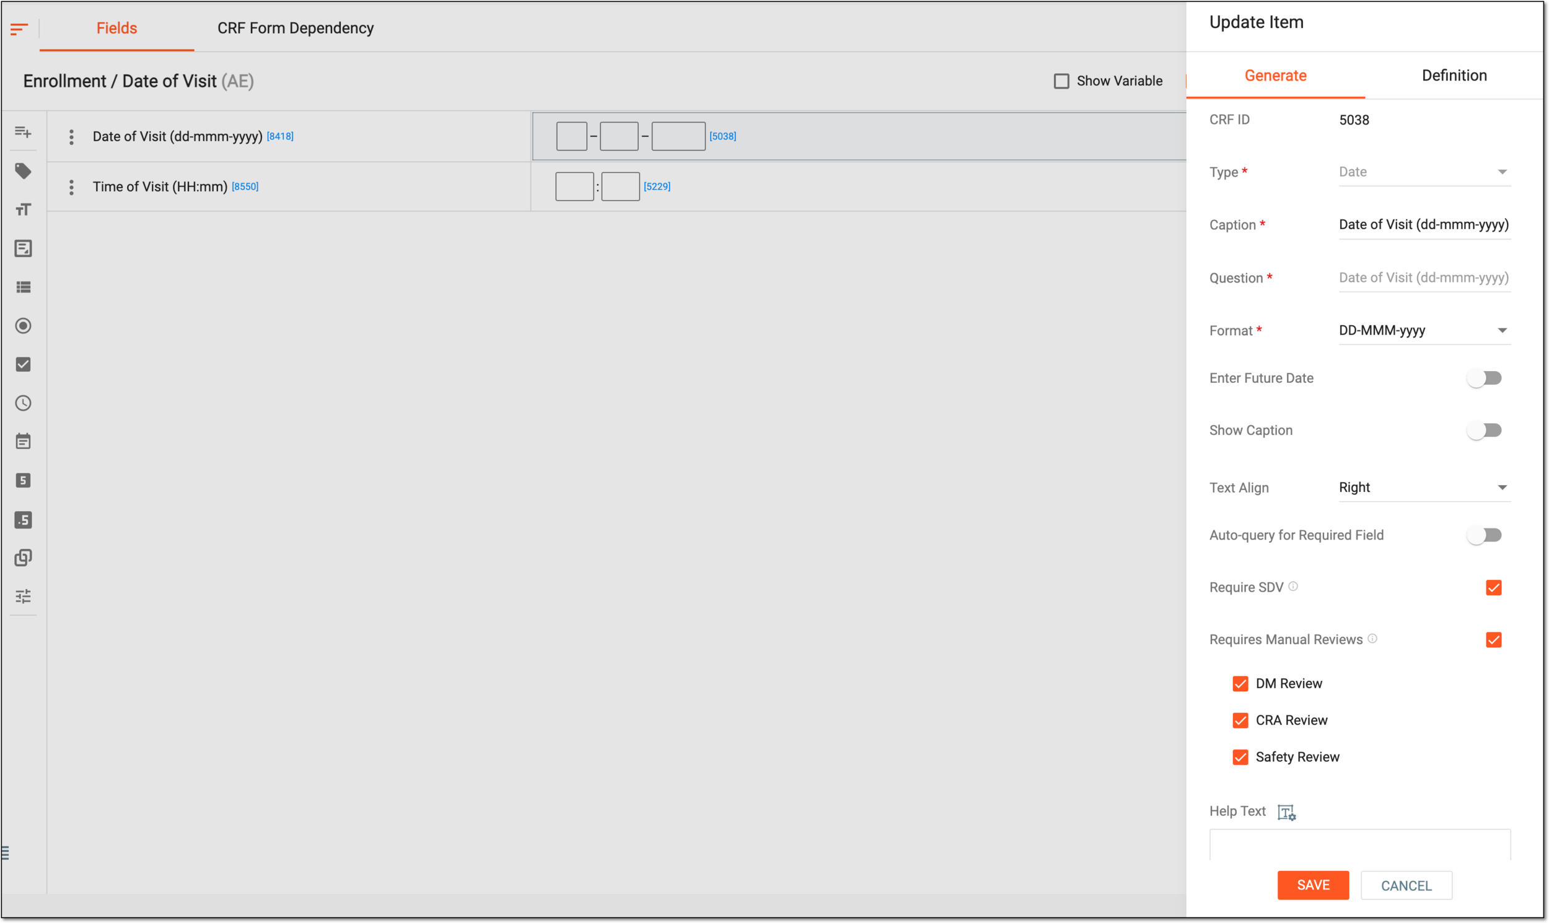The image size is (1549, 923).
Task: Tick the Show Variable checkbox
Action: pos(1061,82)
